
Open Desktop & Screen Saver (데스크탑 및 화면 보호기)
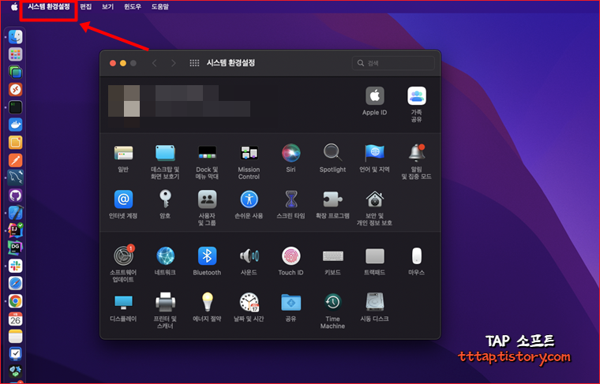[165, 153]
